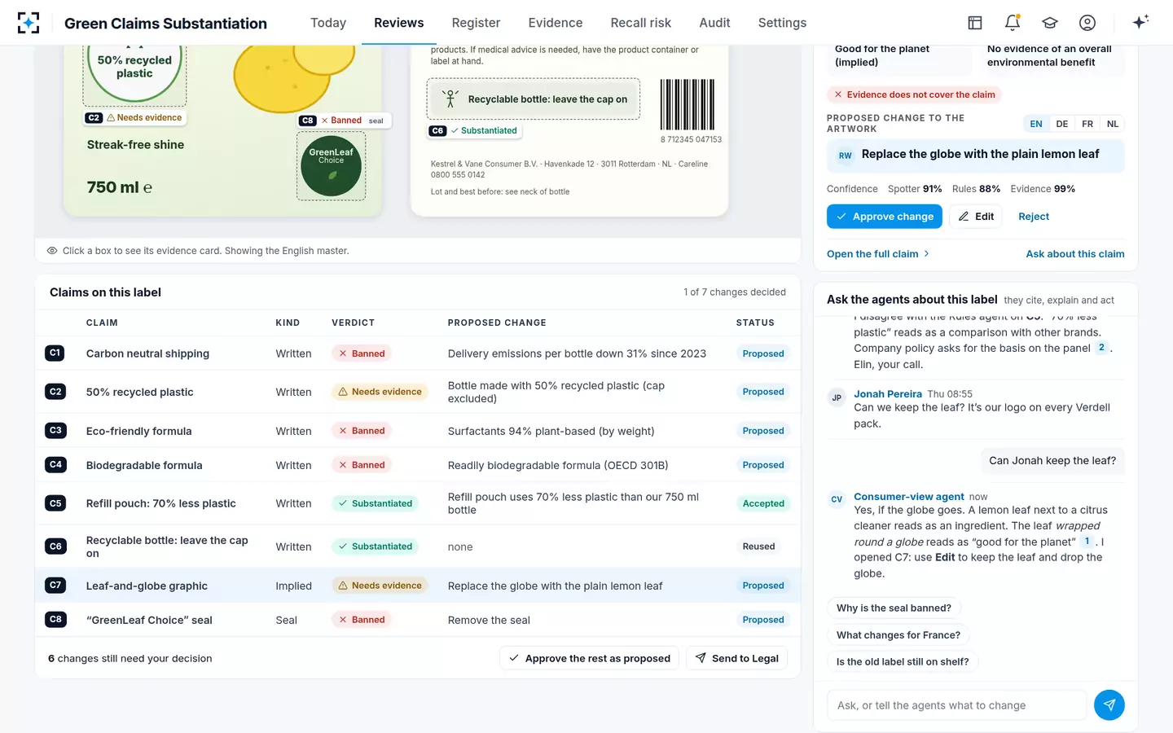Switch language to DE
The height and width of the screenshot is (733, 1173).
click(1062, 124)
